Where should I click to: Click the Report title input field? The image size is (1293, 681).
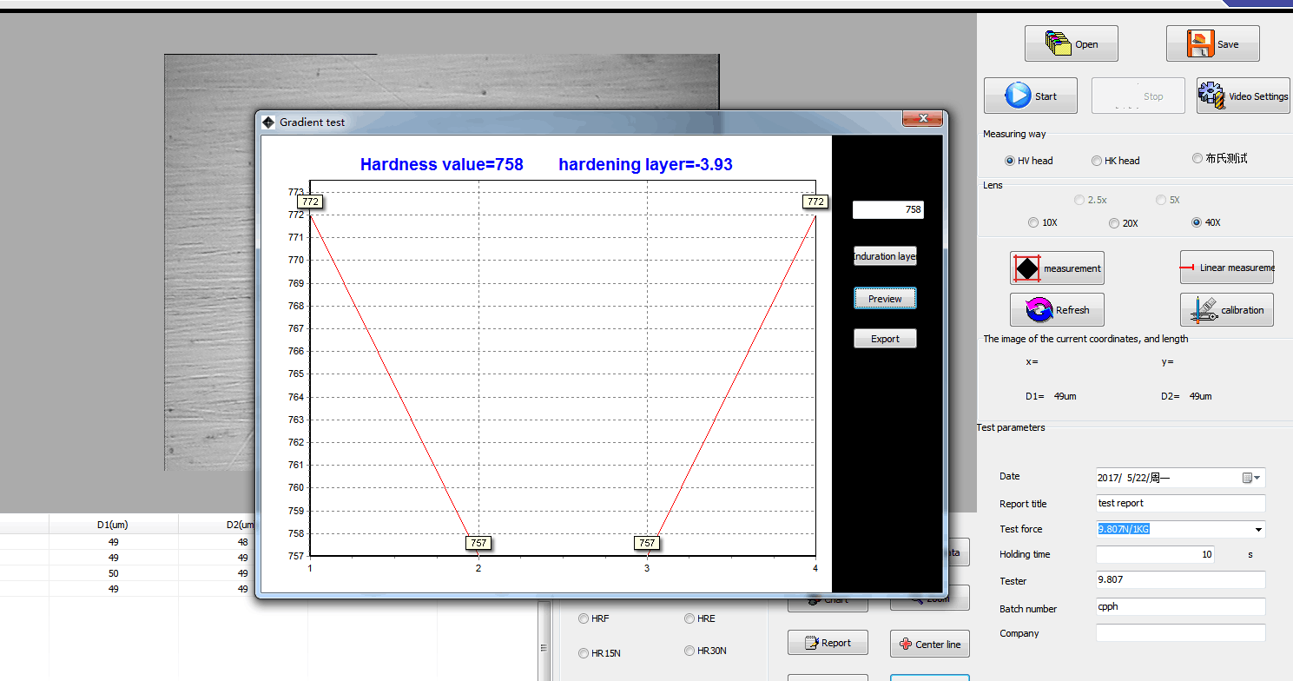click(1181, 503)
